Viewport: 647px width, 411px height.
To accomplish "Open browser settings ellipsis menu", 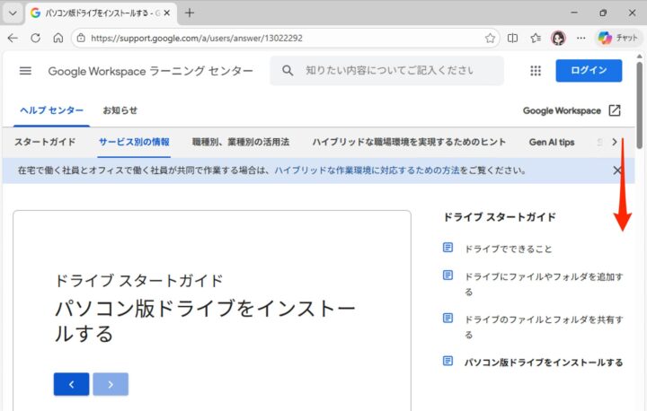I will click(x=581, y=39).
